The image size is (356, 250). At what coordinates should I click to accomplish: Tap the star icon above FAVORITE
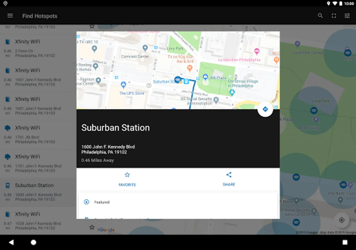(x=127, y=175)
